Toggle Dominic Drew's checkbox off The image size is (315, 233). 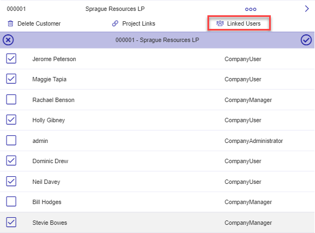pyautogui.click(x=11, y=160)
